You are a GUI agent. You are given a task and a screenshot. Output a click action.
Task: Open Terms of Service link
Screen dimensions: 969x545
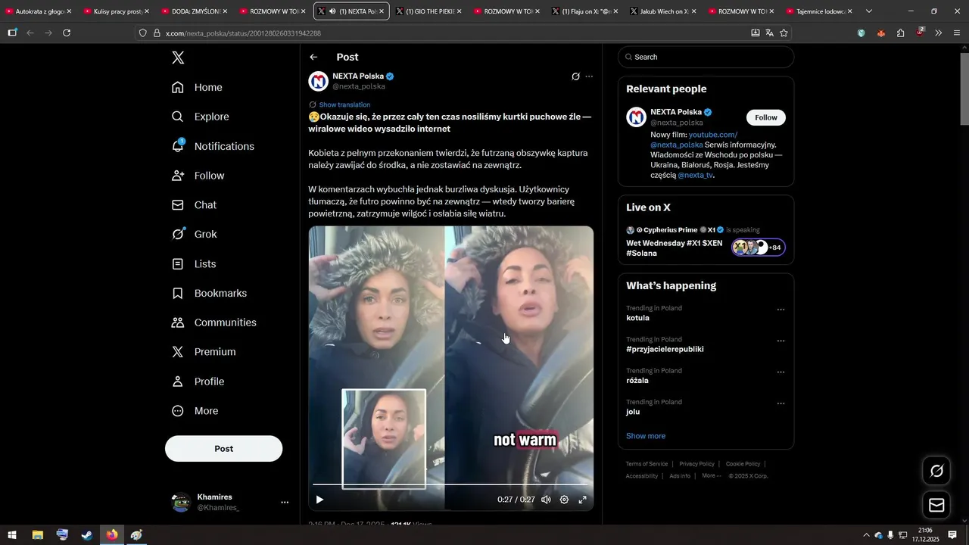pos(647,464)
